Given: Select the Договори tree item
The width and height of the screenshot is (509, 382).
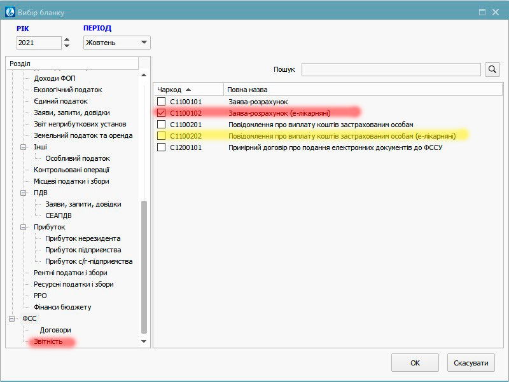Looking at the screenshot, I should coord(55,331).
